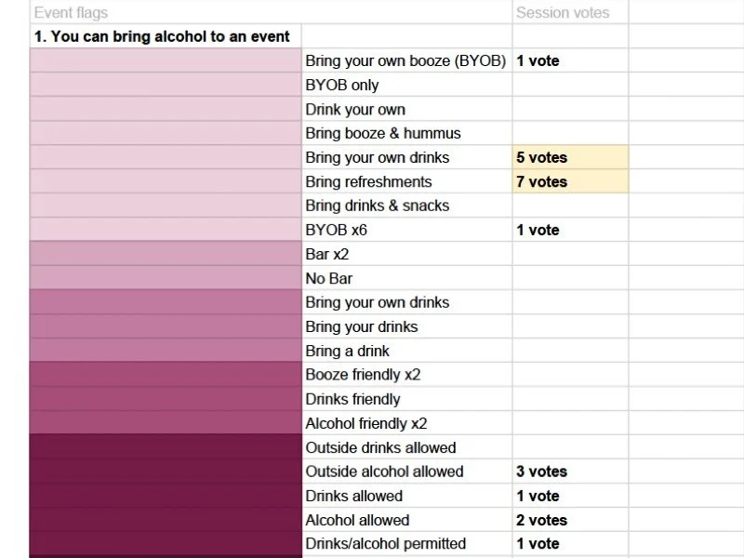The image size is (744, 558).
Task: Click the highlighted '5 votes' cell
Action: click(570, 157)
